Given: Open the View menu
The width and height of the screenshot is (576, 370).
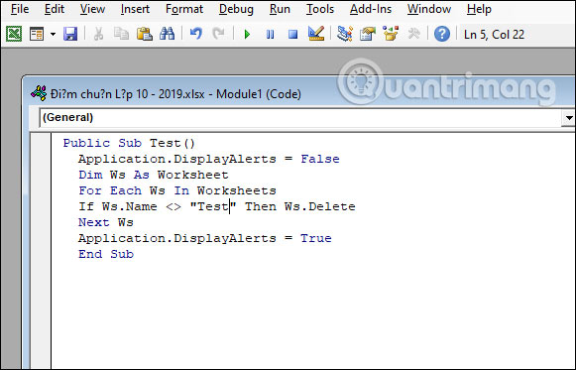Looking at the screenshot, I should coord(92,9).
